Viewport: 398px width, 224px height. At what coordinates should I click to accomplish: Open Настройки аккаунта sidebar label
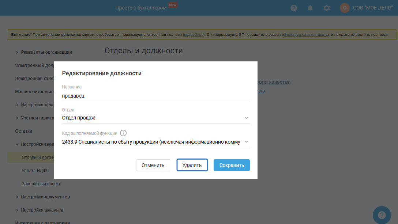tap(42, 210)
